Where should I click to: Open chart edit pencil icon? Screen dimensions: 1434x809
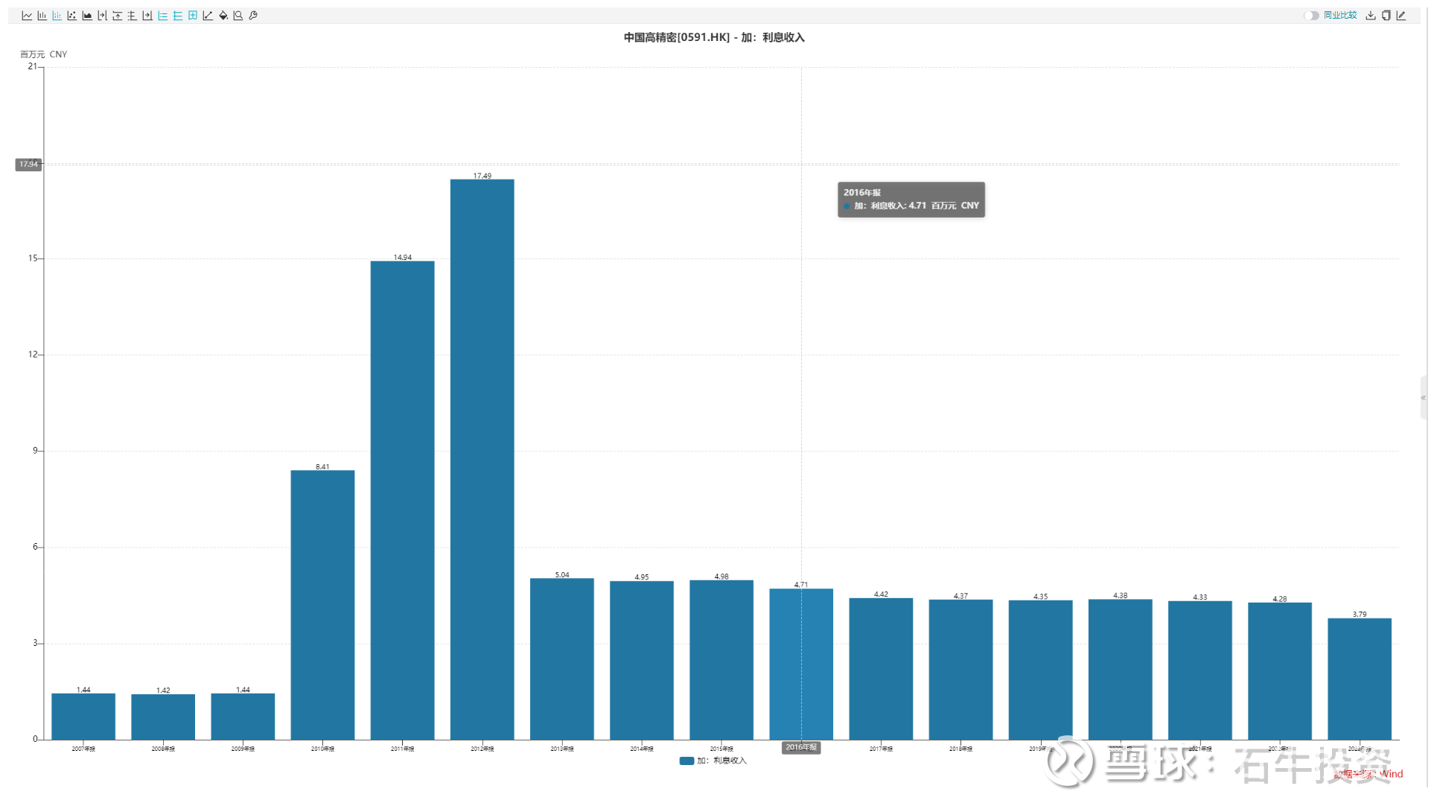click(1401, 16)
